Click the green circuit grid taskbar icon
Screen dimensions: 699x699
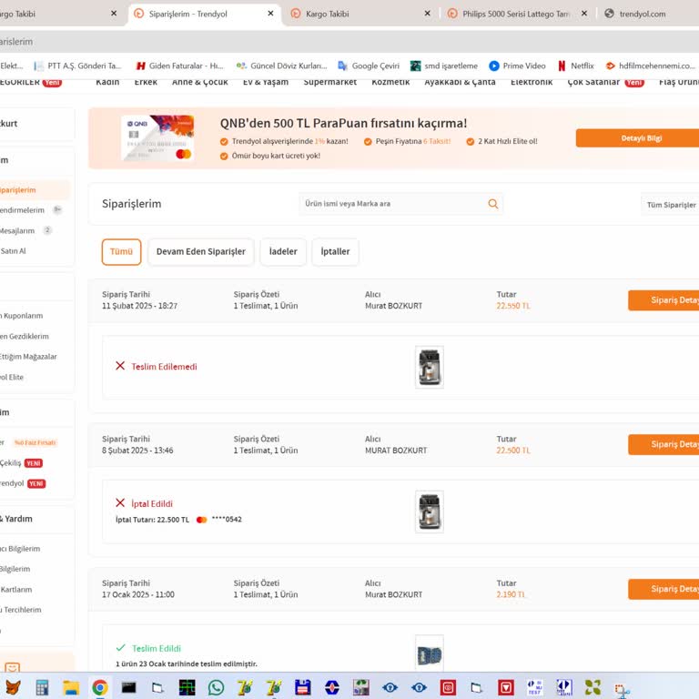187,687
